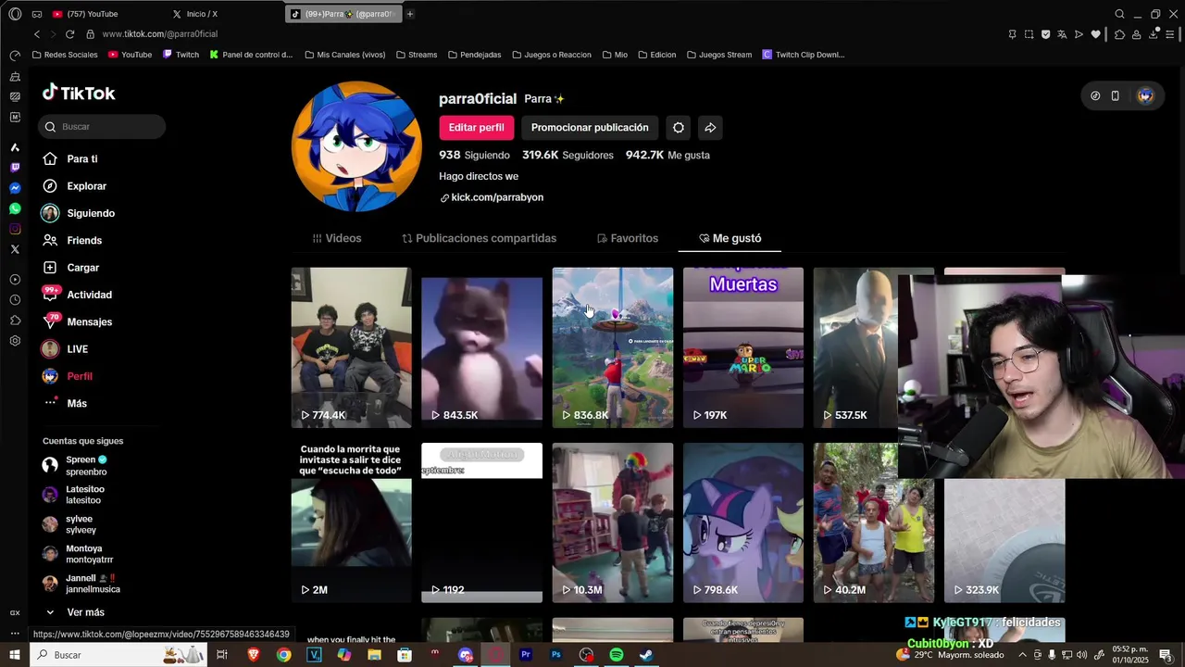
Task: Click the heart bookmark icon in address bar
Action: (x=1096, y=34)
